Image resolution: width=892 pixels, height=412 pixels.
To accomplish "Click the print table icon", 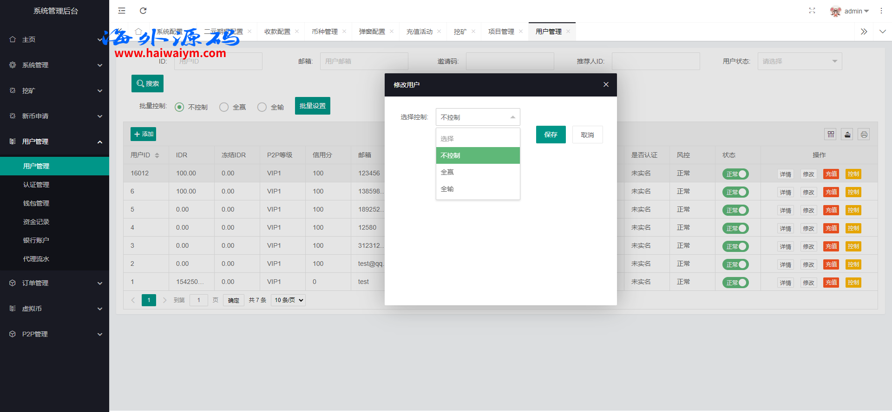I will tap(864, 135).
